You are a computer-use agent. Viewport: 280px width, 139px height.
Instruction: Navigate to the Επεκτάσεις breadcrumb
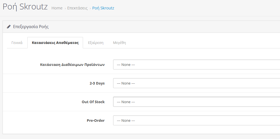[77, 8]
